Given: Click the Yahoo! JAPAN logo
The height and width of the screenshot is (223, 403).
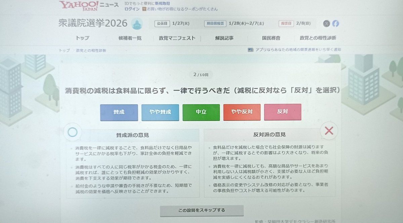Looking at the screenshot, I should tap(79, 6).
